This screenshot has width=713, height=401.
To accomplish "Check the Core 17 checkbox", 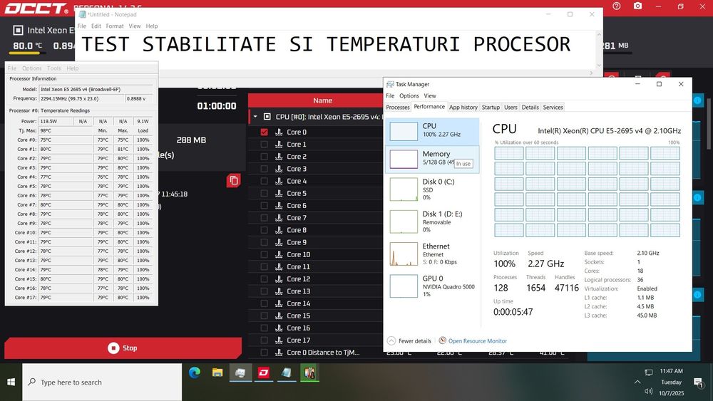I will point(265,340).
